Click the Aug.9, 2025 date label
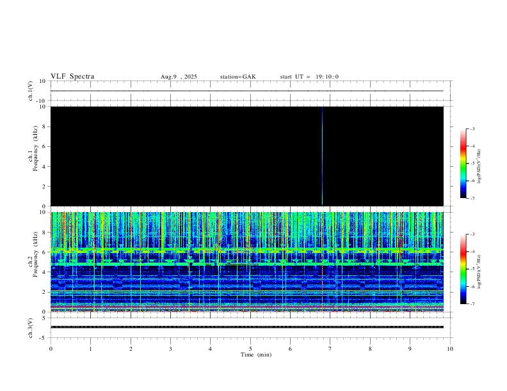Image resolution: width=507 pixels, height=391 pixels. [179, 77]
